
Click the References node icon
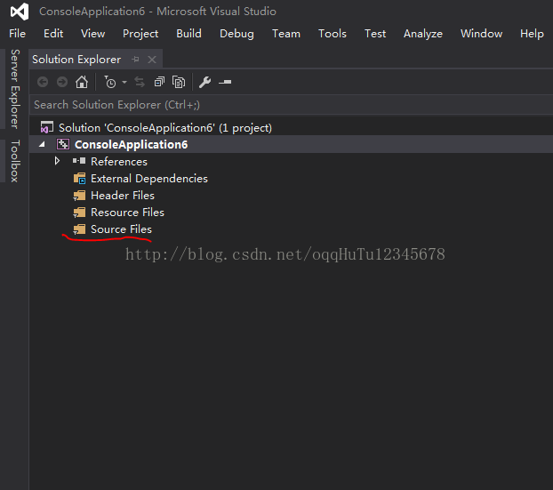tap(79, 161)
